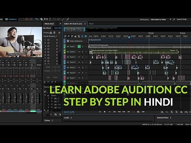
Task: Select the Move tool in toolbar
Action: pos(37,19)
